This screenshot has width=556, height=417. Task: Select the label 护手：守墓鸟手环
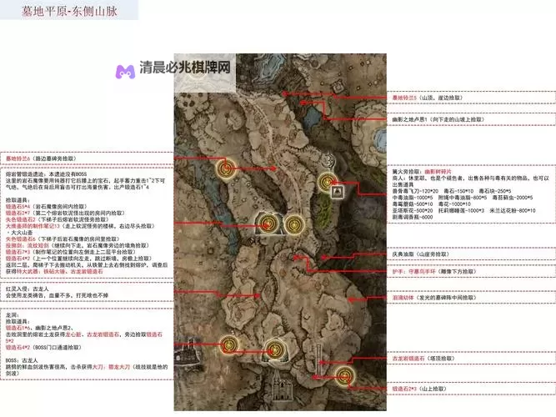tap(413, 272)
